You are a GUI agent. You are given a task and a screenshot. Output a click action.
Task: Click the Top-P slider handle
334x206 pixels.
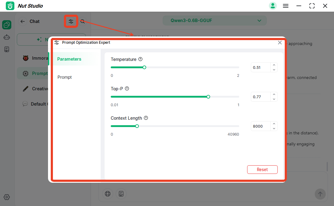[x=208, y=97]
